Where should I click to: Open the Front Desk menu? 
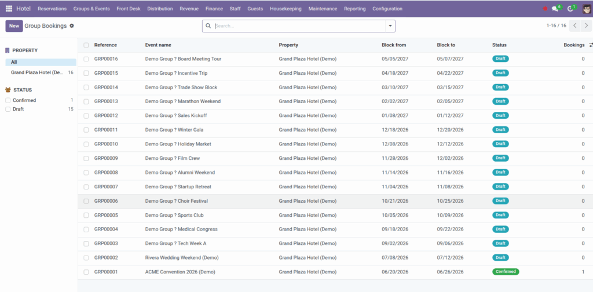(x=129, y=9)
